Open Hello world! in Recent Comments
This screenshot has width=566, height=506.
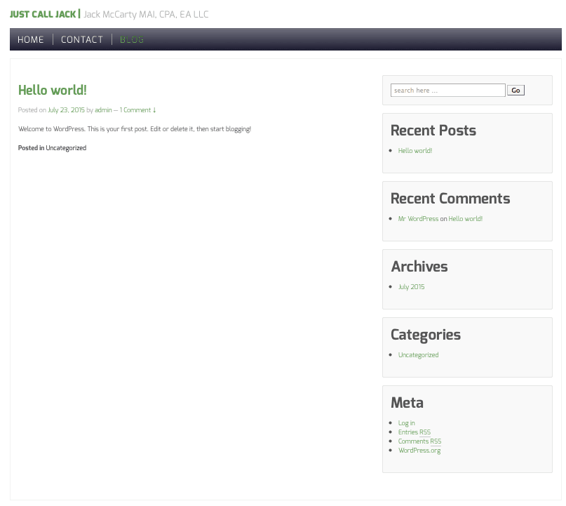coord(466,219)
